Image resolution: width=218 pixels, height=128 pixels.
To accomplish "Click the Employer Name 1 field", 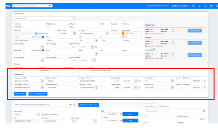I will 61,81.
